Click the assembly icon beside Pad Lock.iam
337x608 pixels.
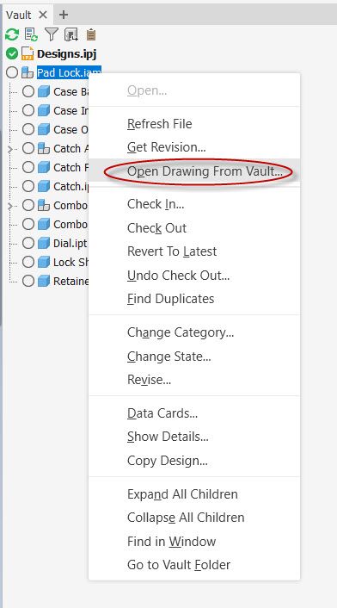(28, 72)
